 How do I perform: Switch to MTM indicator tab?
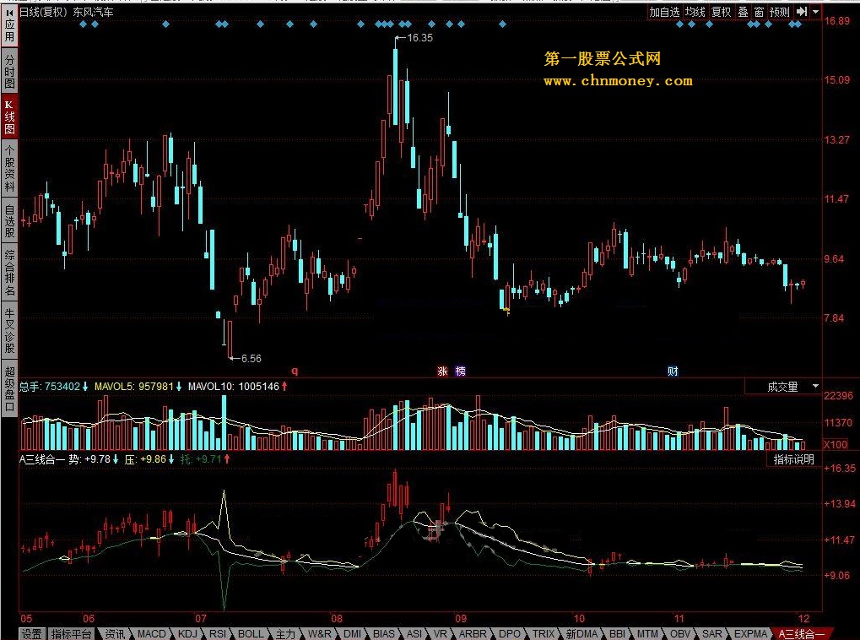(647, 634)
